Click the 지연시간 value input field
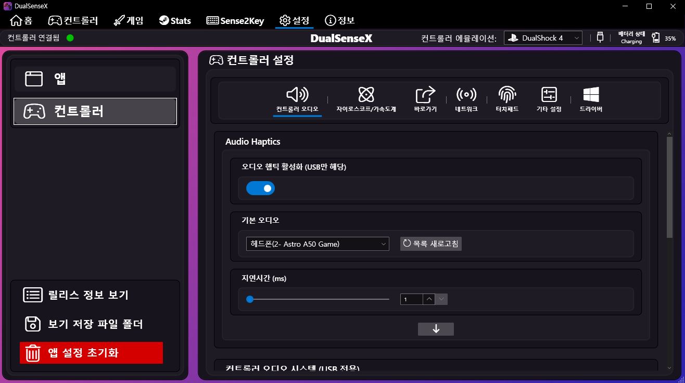The width and height of the screenshot is (685, 383). 411,299
